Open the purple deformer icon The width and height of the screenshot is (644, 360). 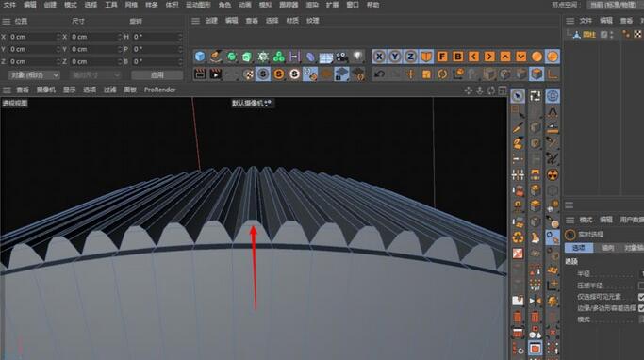click(310, 57)
